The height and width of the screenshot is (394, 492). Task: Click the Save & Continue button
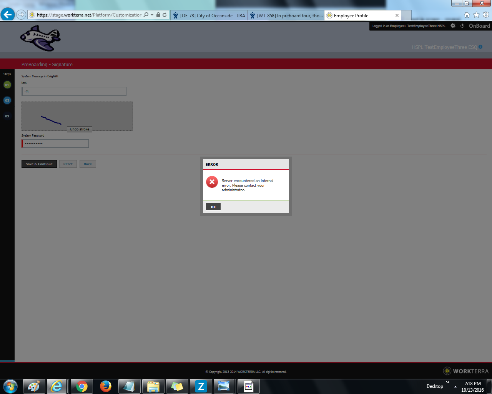pos(39,164)
